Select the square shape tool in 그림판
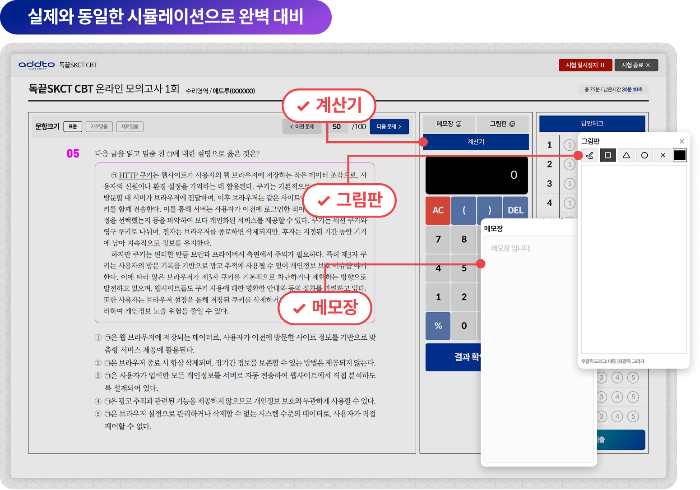 pos(607,155)
